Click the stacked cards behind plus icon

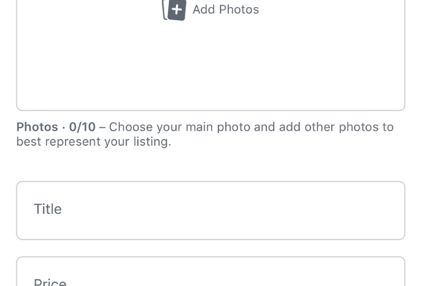tap(165, 12)
